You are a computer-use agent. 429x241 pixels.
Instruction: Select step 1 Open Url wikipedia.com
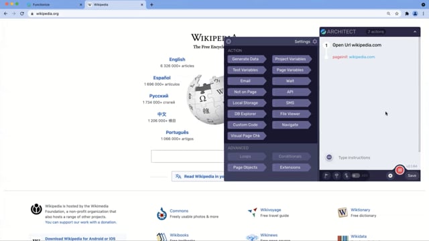357,45
